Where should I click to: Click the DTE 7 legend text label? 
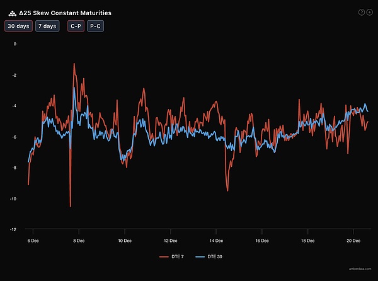178,257
